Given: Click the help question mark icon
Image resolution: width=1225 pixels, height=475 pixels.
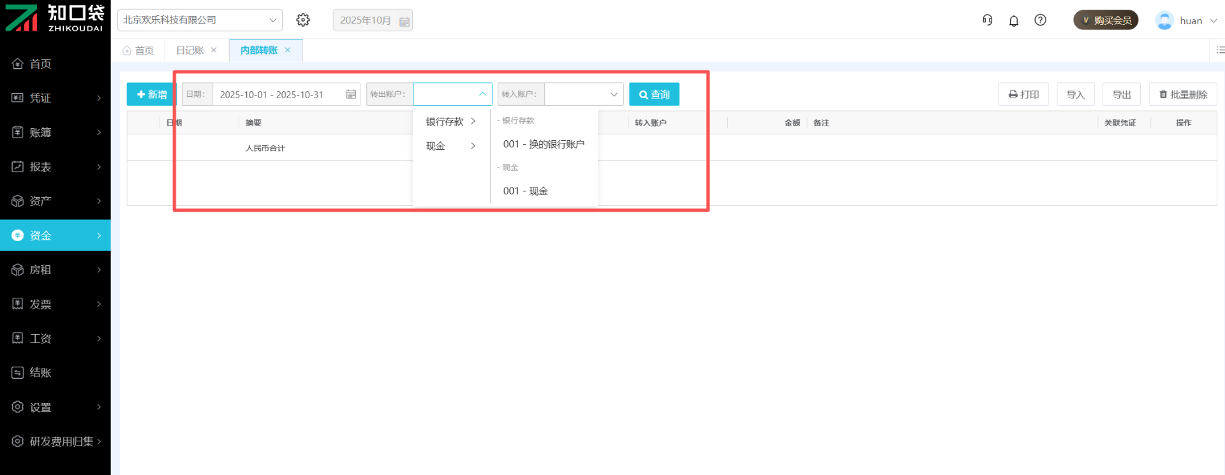Looking at the screenshot, I should coord(1040,20).
